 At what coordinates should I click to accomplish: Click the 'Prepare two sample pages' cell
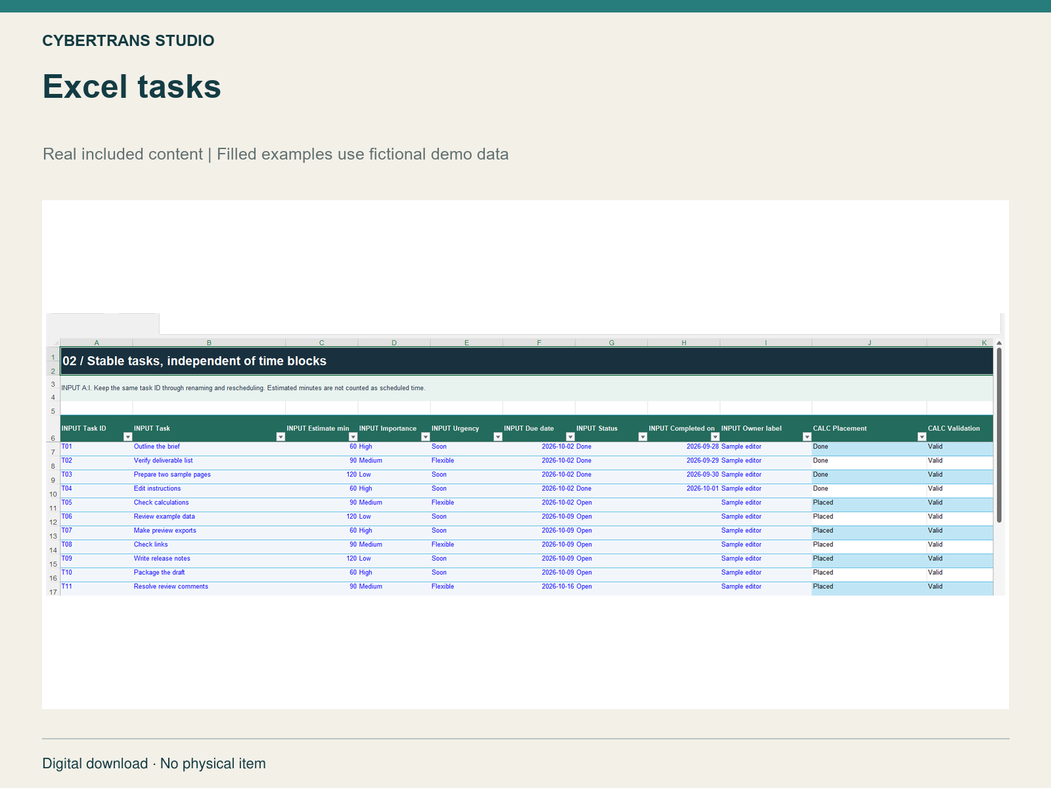click(x=209, y=477)
